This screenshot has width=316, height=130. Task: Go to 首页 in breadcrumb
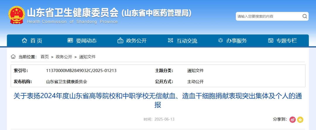(44, 57)
